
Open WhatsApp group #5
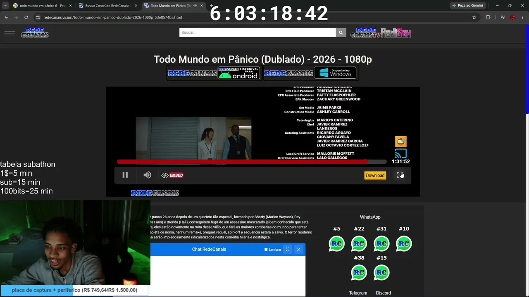[336, 243]
